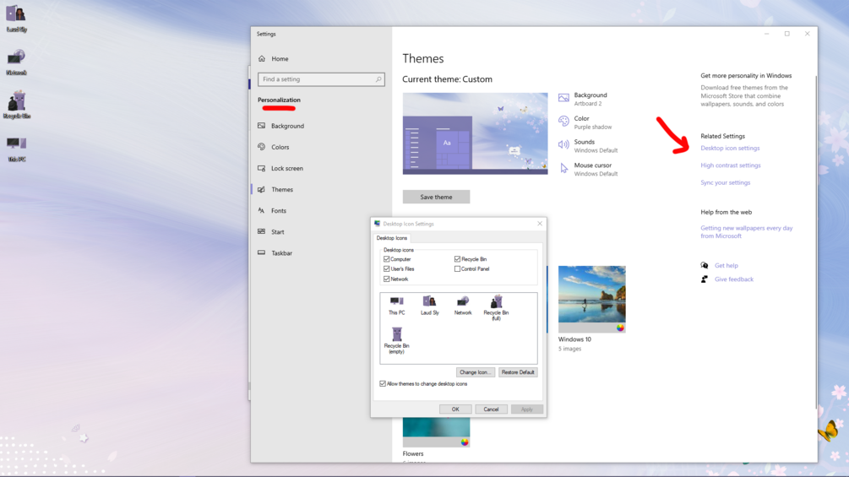Click the Color palette icon beside Purple shadow

pyautogui.click(x=563, y=122)
